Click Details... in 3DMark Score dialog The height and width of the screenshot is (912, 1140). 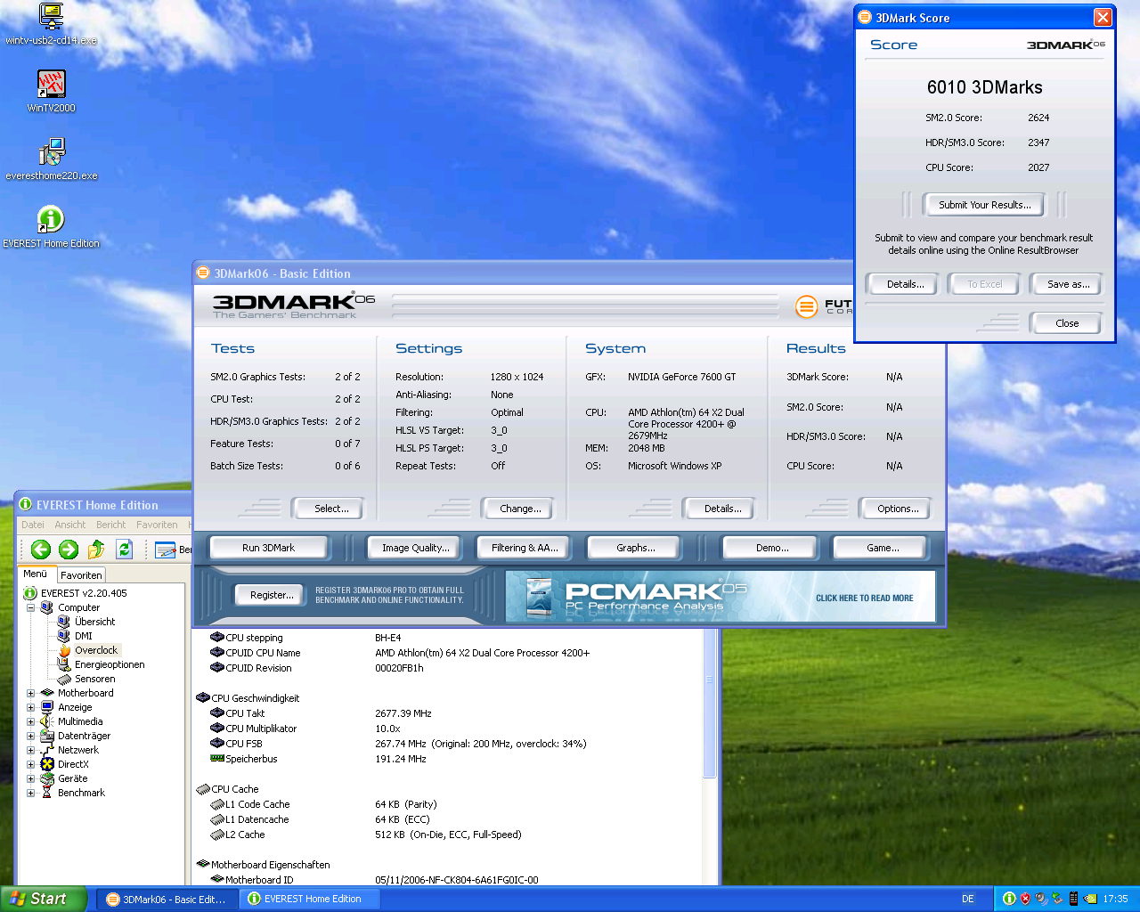(x=905, y=284)
